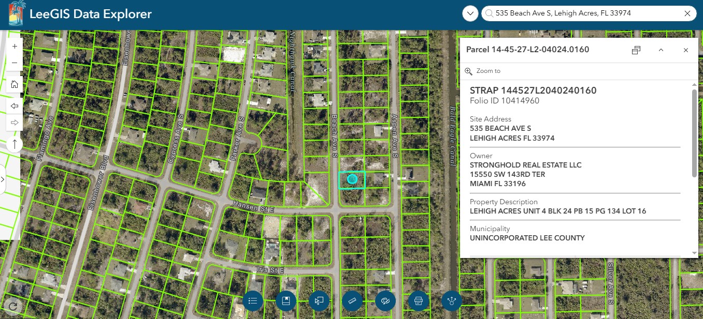
Task: Open the ruler measurement tool
Action: (x=352, y=300)
